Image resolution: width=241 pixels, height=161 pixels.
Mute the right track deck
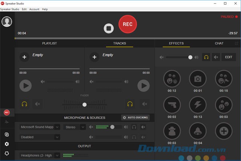[x=143, y=104]
